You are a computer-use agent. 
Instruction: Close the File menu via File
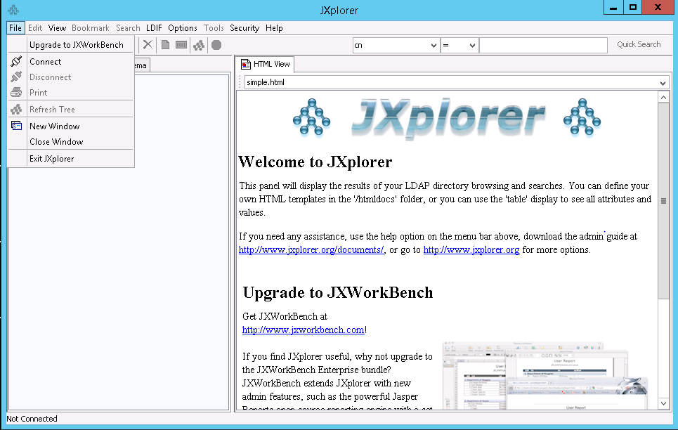point(15,27)
